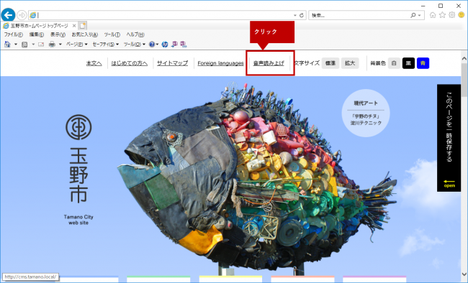This screenshot has height=283, width=468.
Task: Choose blue 青 background color
Action: 423,63
